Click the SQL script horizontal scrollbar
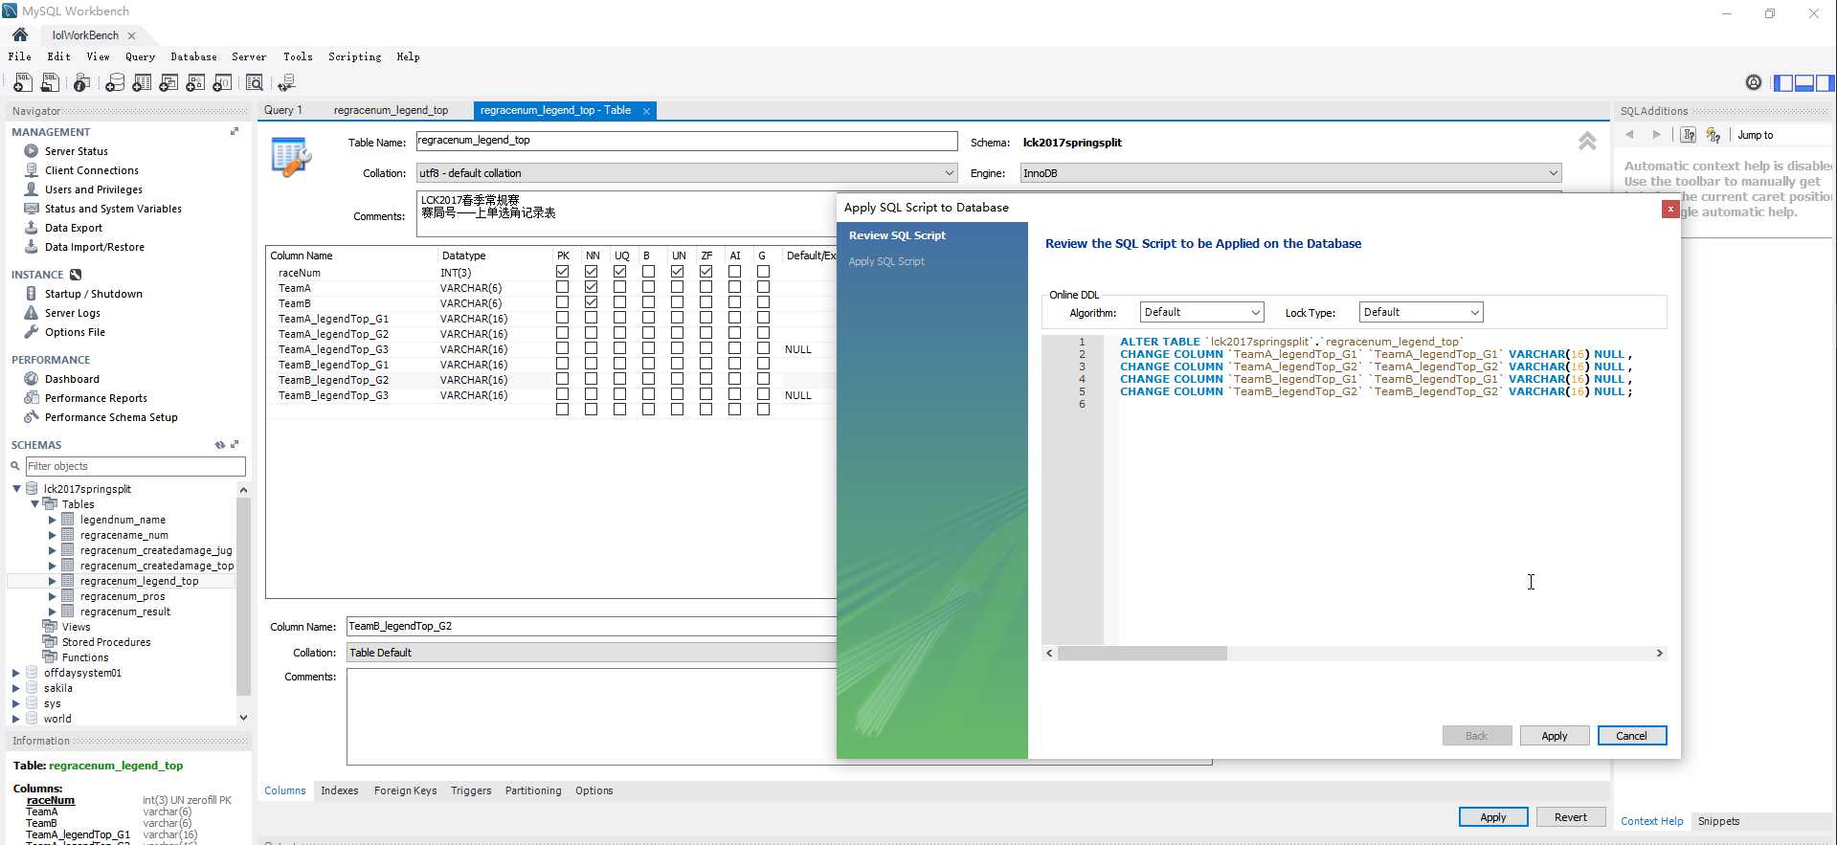The width and height of the screenshot is (1837, 845). point(1142,653)
